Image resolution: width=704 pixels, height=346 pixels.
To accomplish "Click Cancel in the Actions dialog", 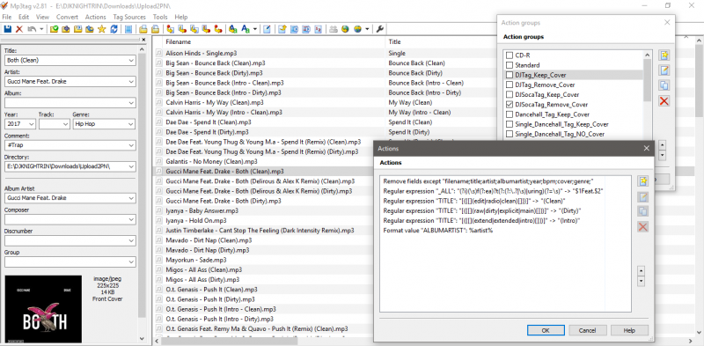I will point(587,330).
